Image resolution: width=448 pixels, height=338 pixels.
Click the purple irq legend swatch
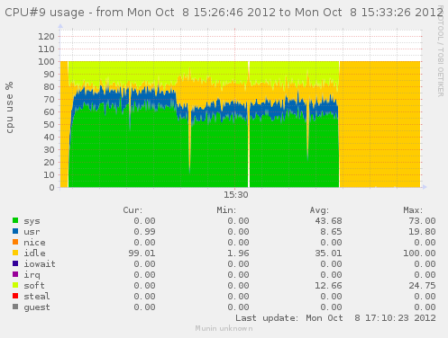click(x=15, y=274)
